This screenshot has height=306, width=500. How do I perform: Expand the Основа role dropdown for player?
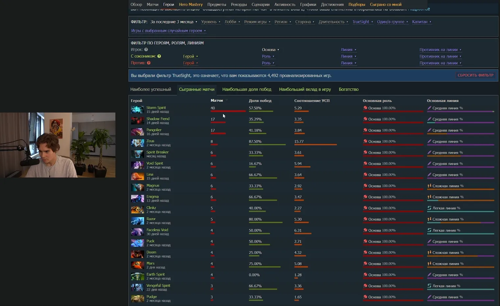coord(270,50)
